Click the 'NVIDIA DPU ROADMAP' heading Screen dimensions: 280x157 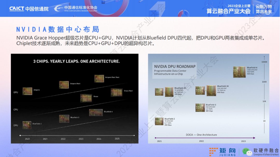pos(175,66)
